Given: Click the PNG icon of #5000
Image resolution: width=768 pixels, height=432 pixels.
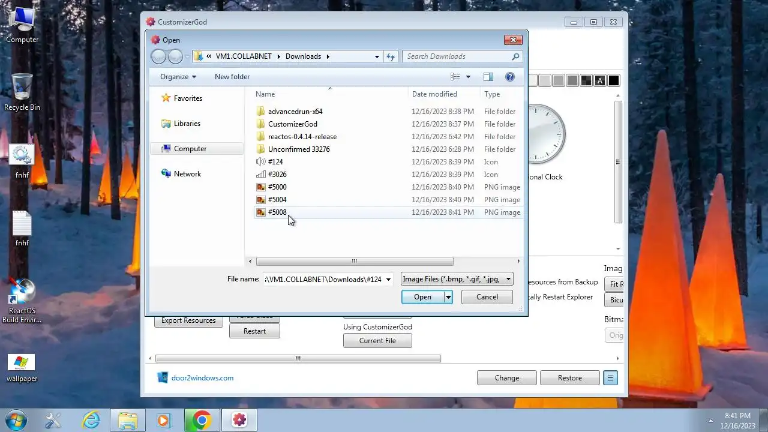Looking at the screenshot, I should click(260, 187).
